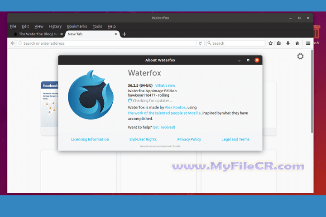The height and width of the screenshot is (217, 326).
Task: Open the Edit menu
Action: click(x=25, y=26)
